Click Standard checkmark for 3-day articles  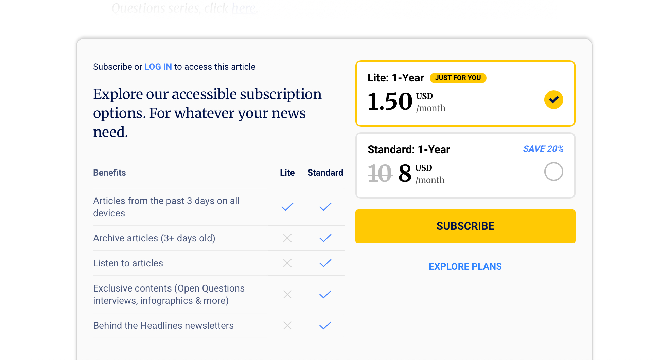pos(325,207)
